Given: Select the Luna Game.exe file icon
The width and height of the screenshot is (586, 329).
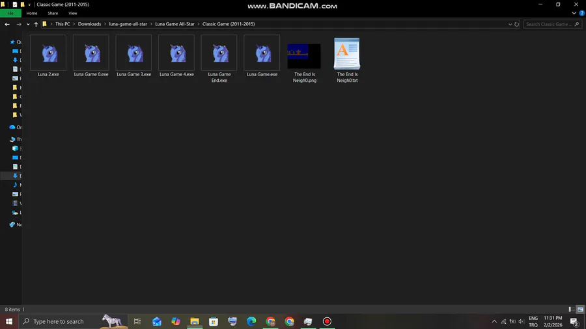Looking at the screenshot, I should tap(262, 53).
